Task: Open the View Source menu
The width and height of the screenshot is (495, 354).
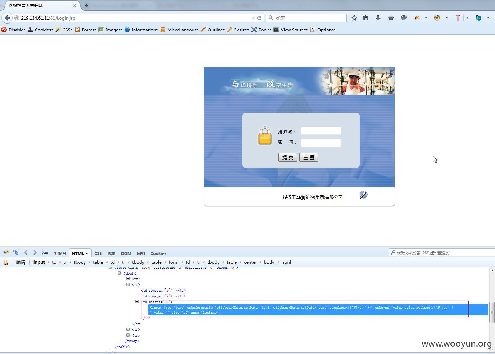Action: click(291, 30)
